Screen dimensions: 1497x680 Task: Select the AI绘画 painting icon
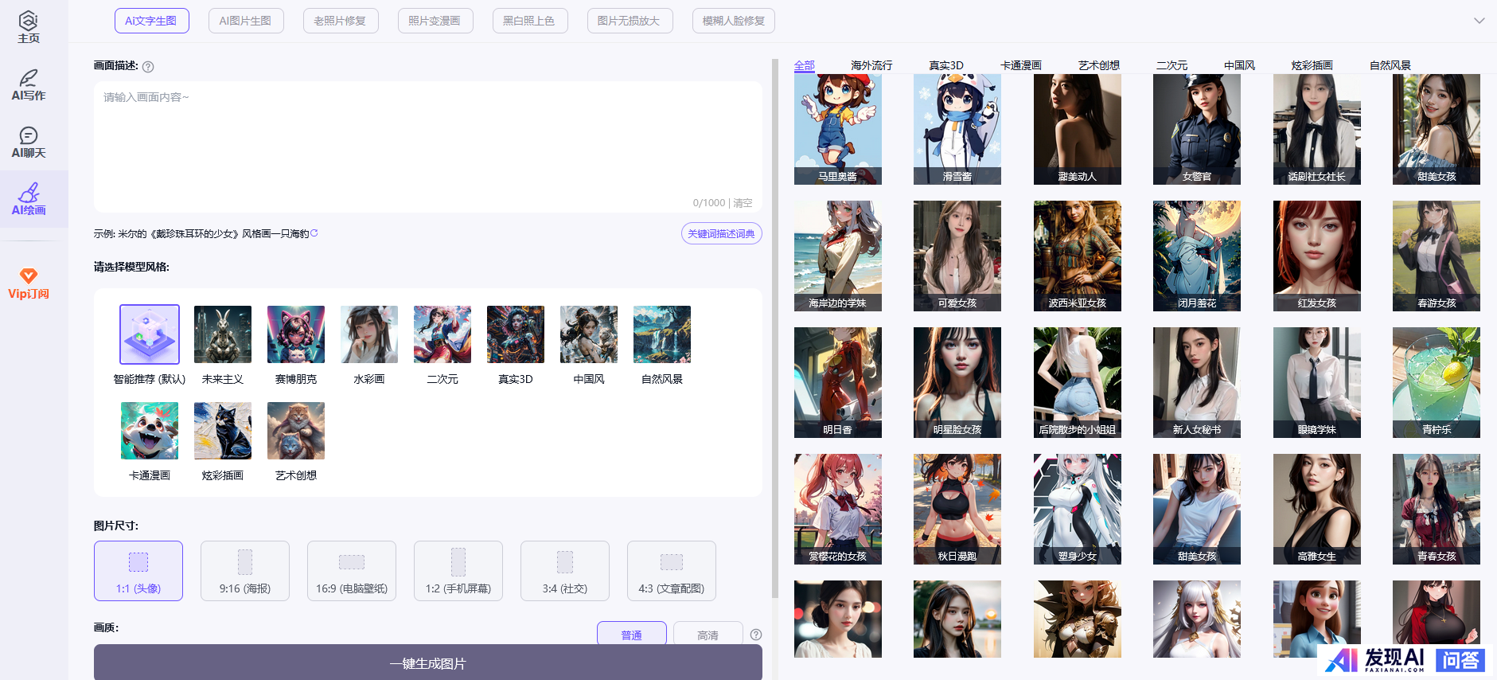coord(29,200)
